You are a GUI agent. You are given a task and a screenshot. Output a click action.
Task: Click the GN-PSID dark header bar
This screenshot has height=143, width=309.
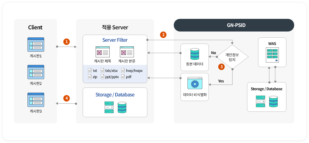[234, 25]
